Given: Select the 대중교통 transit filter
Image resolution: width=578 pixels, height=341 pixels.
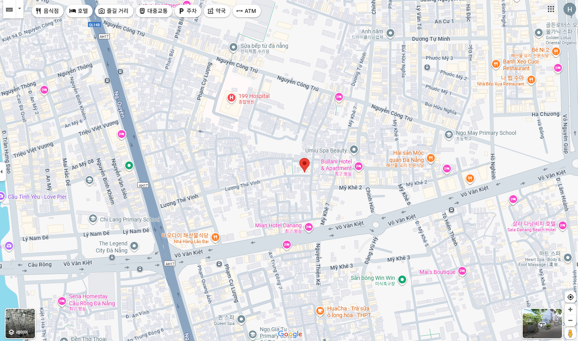Looking at the screenshot, I should point(154,11).
